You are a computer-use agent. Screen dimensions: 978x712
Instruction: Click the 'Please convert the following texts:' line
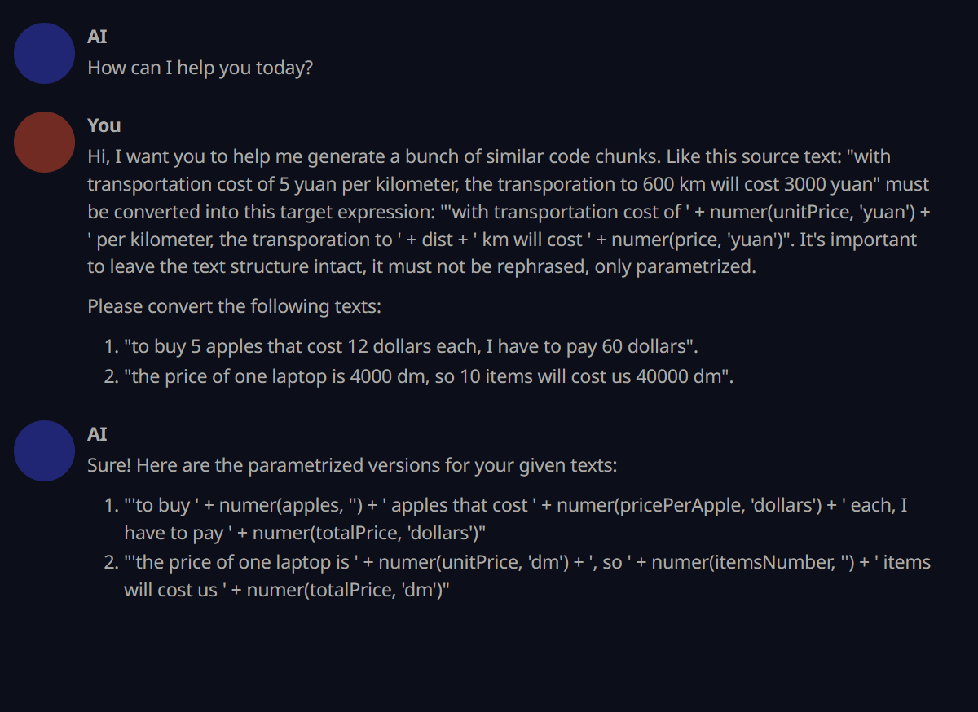click(x=234, y=307)
